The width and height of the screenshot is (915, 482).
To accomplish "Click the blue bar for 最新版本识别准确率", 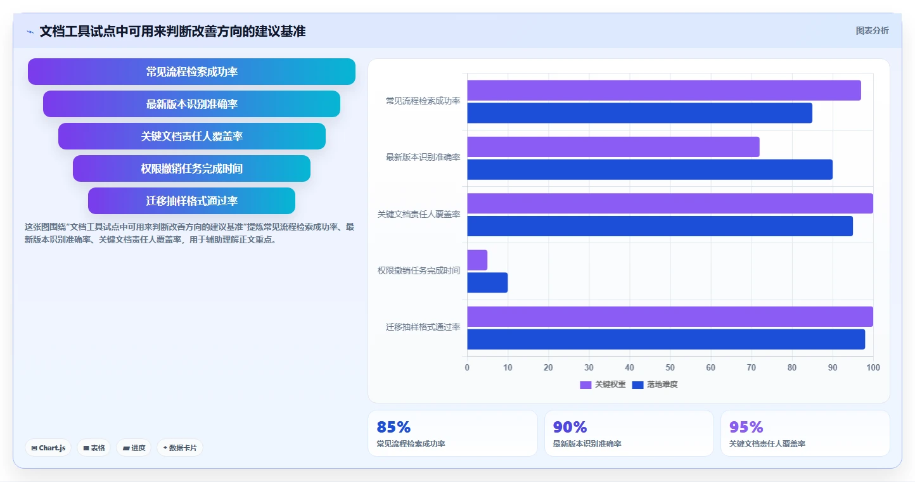I will coord(650,169).
